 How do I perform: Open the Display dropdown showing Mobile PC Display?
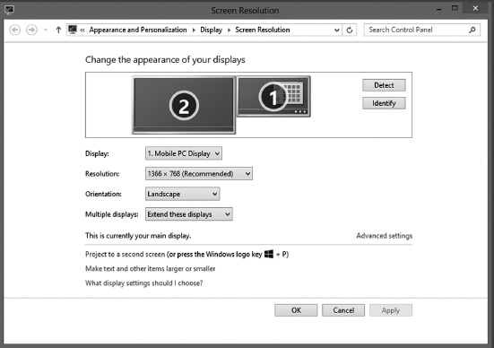(184, 153)
